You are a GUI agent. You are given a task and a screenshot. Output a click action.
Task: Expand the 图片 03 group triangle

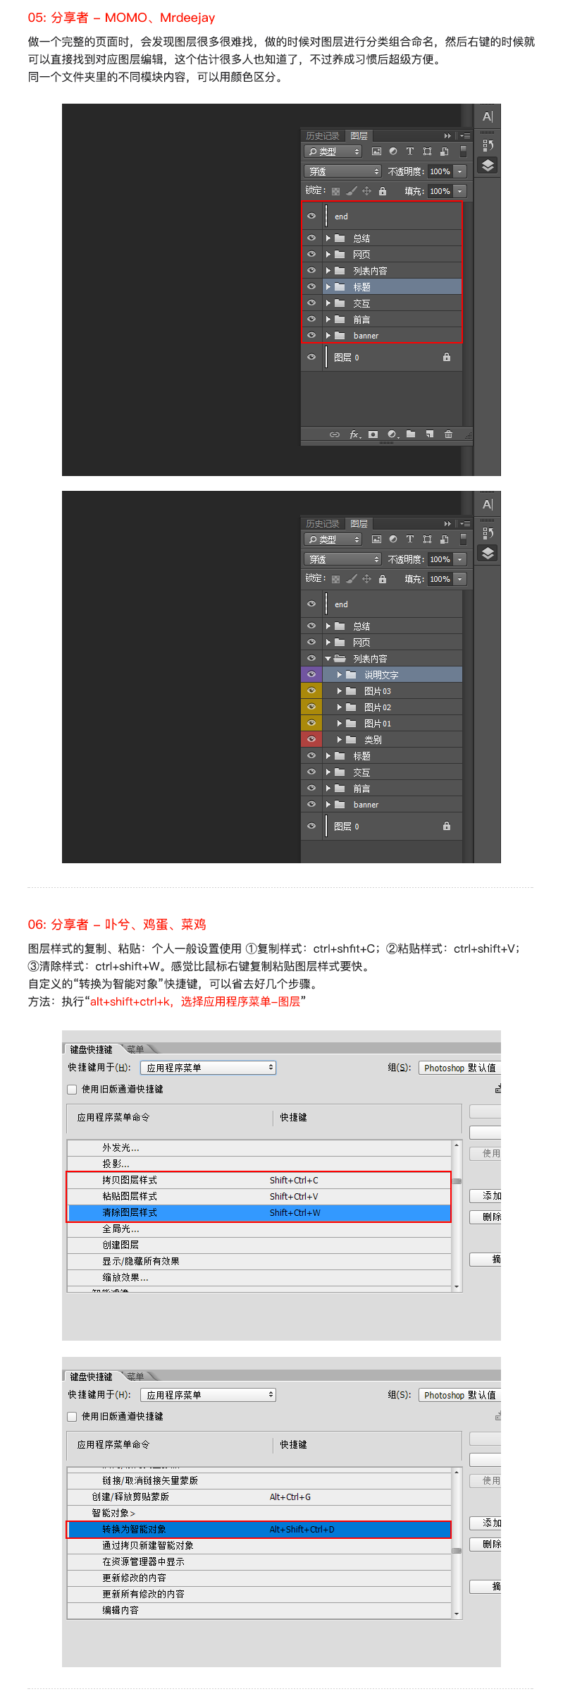pos(340,691)
